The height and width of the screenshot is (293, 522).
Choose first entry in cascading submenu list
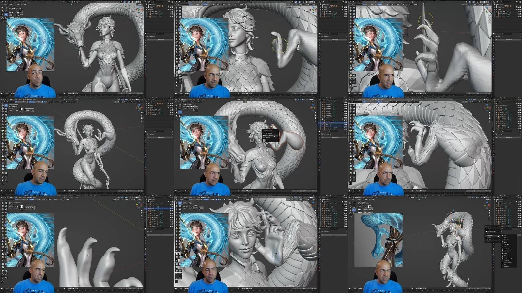click(510, 235)
